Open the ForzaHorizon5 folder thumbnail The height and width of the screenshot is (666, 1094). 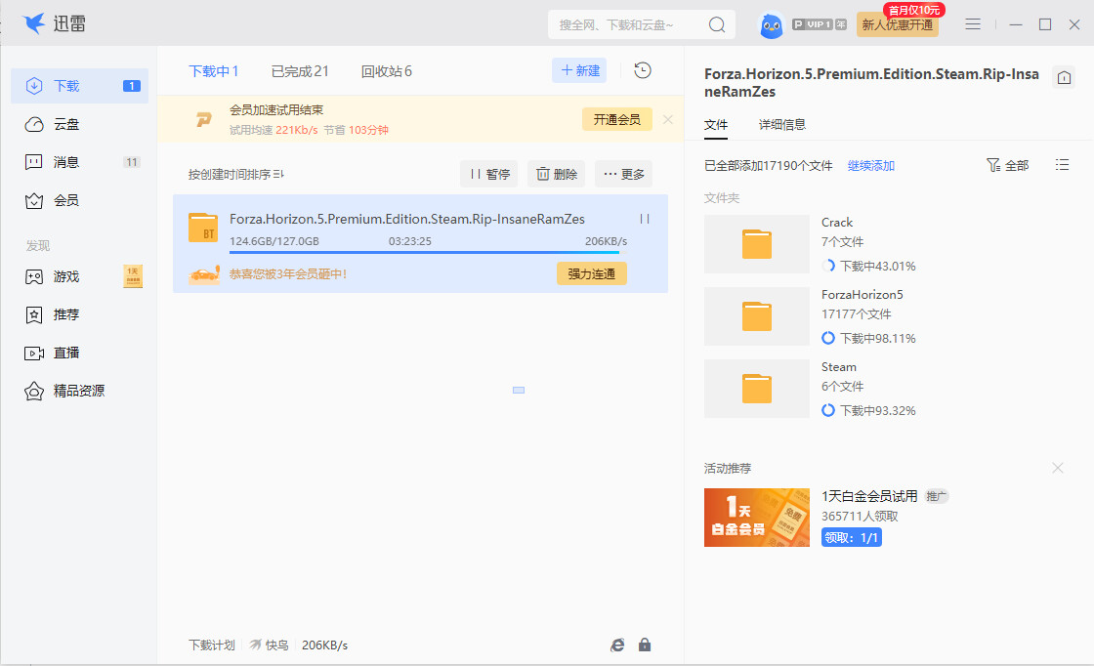[756, 316]
